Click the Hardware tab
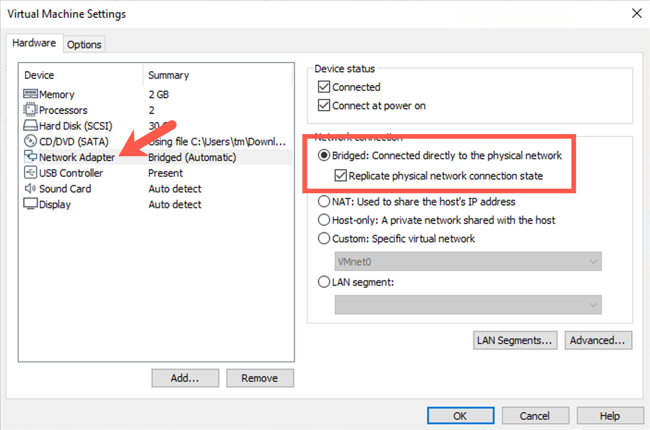 34,43
